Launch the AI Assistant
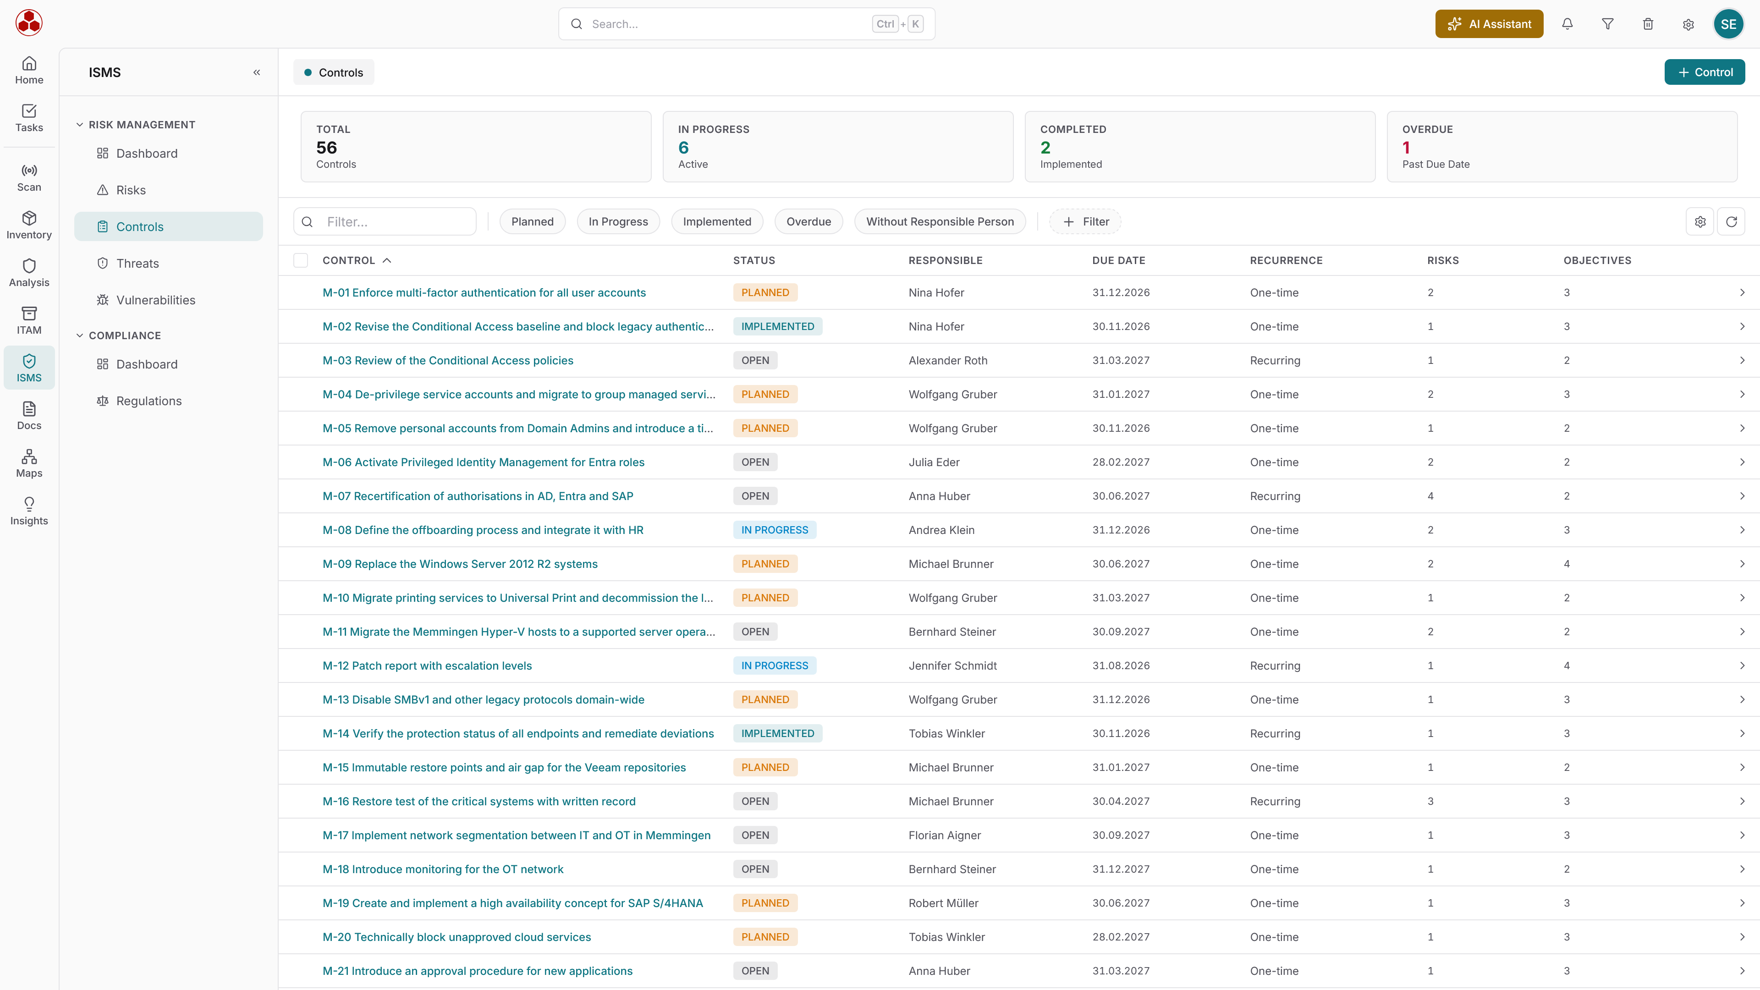This screenshot has width=1760, height=990. [1489, 24]
